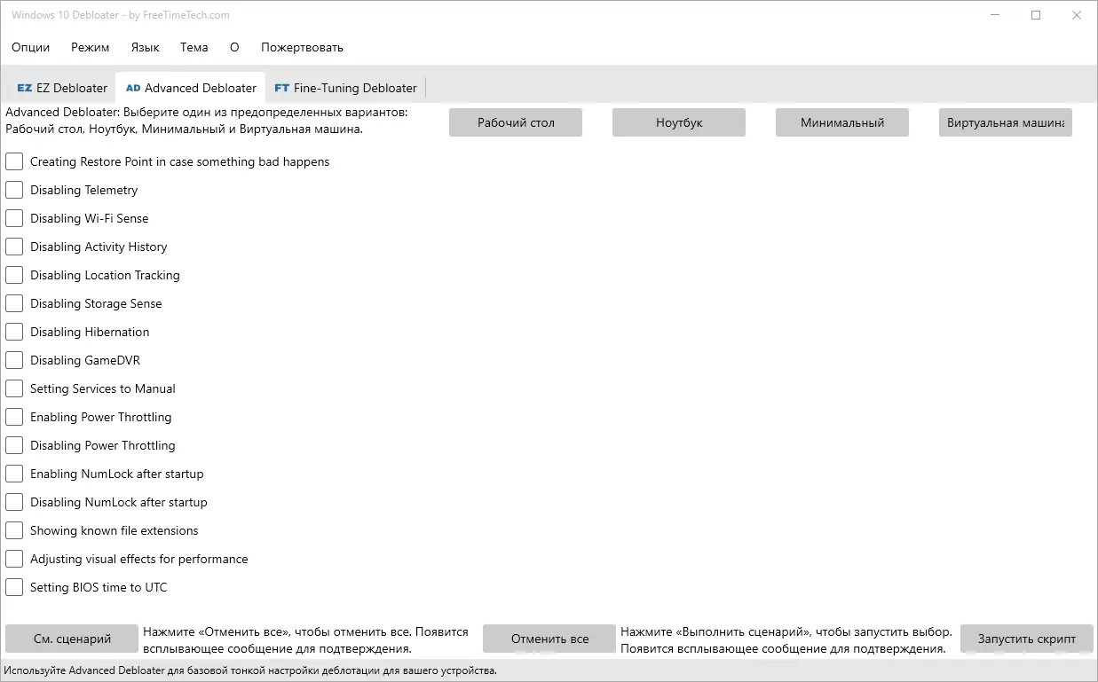This screenshot has width=1098, height=682.
Task: Open the О menu
Action: click(234, 47)
